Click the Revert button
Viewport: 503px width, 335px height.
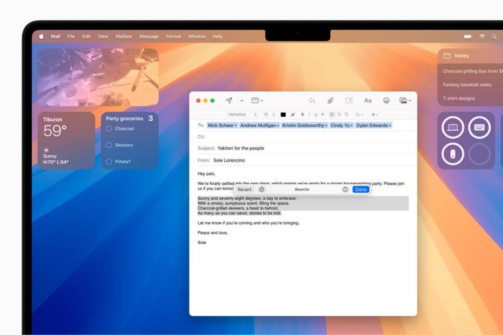coord(244,190)
